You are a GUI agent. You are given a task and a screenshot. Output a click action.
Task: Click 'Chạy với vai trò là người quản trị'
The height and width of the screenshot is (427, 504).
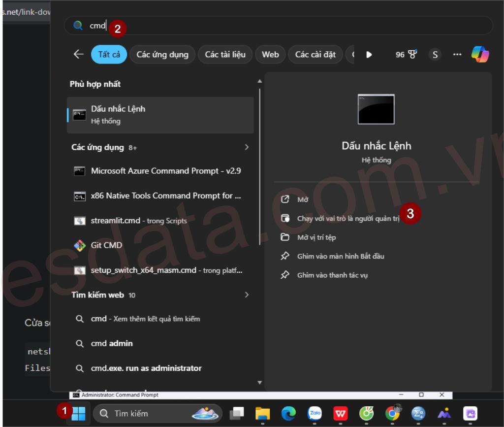(347, 219)
